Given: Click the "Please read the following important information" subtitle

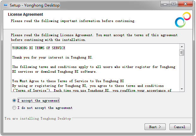Looking at the screenshot, I should coord(73,21).
